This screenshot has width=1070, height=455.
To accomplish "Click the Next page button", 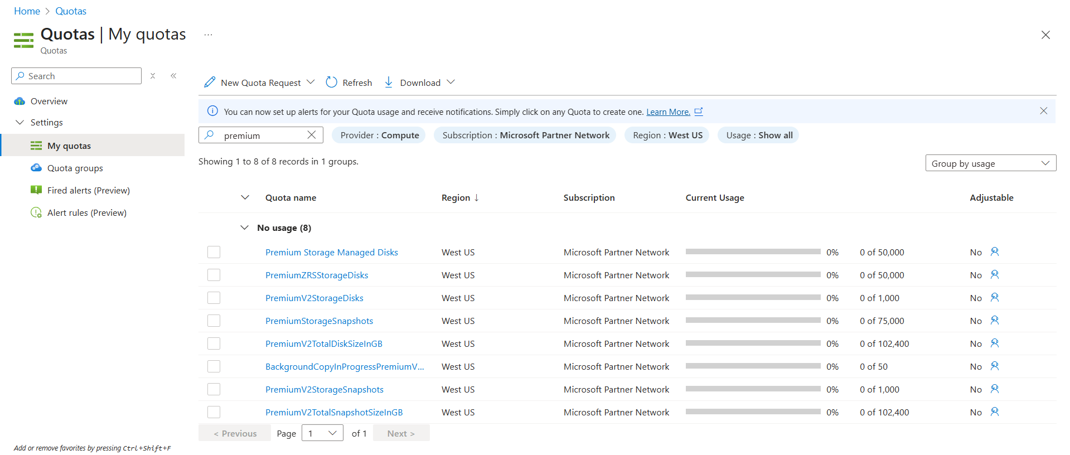I will [x=401, y=433].
